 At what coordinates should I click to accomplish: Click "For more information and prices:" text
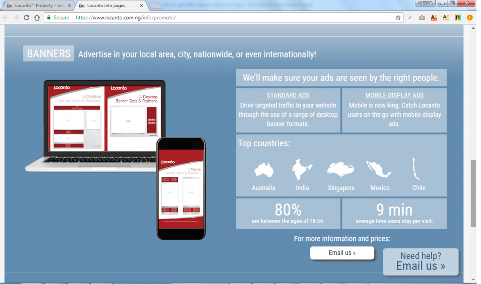(x=342, y=239)
